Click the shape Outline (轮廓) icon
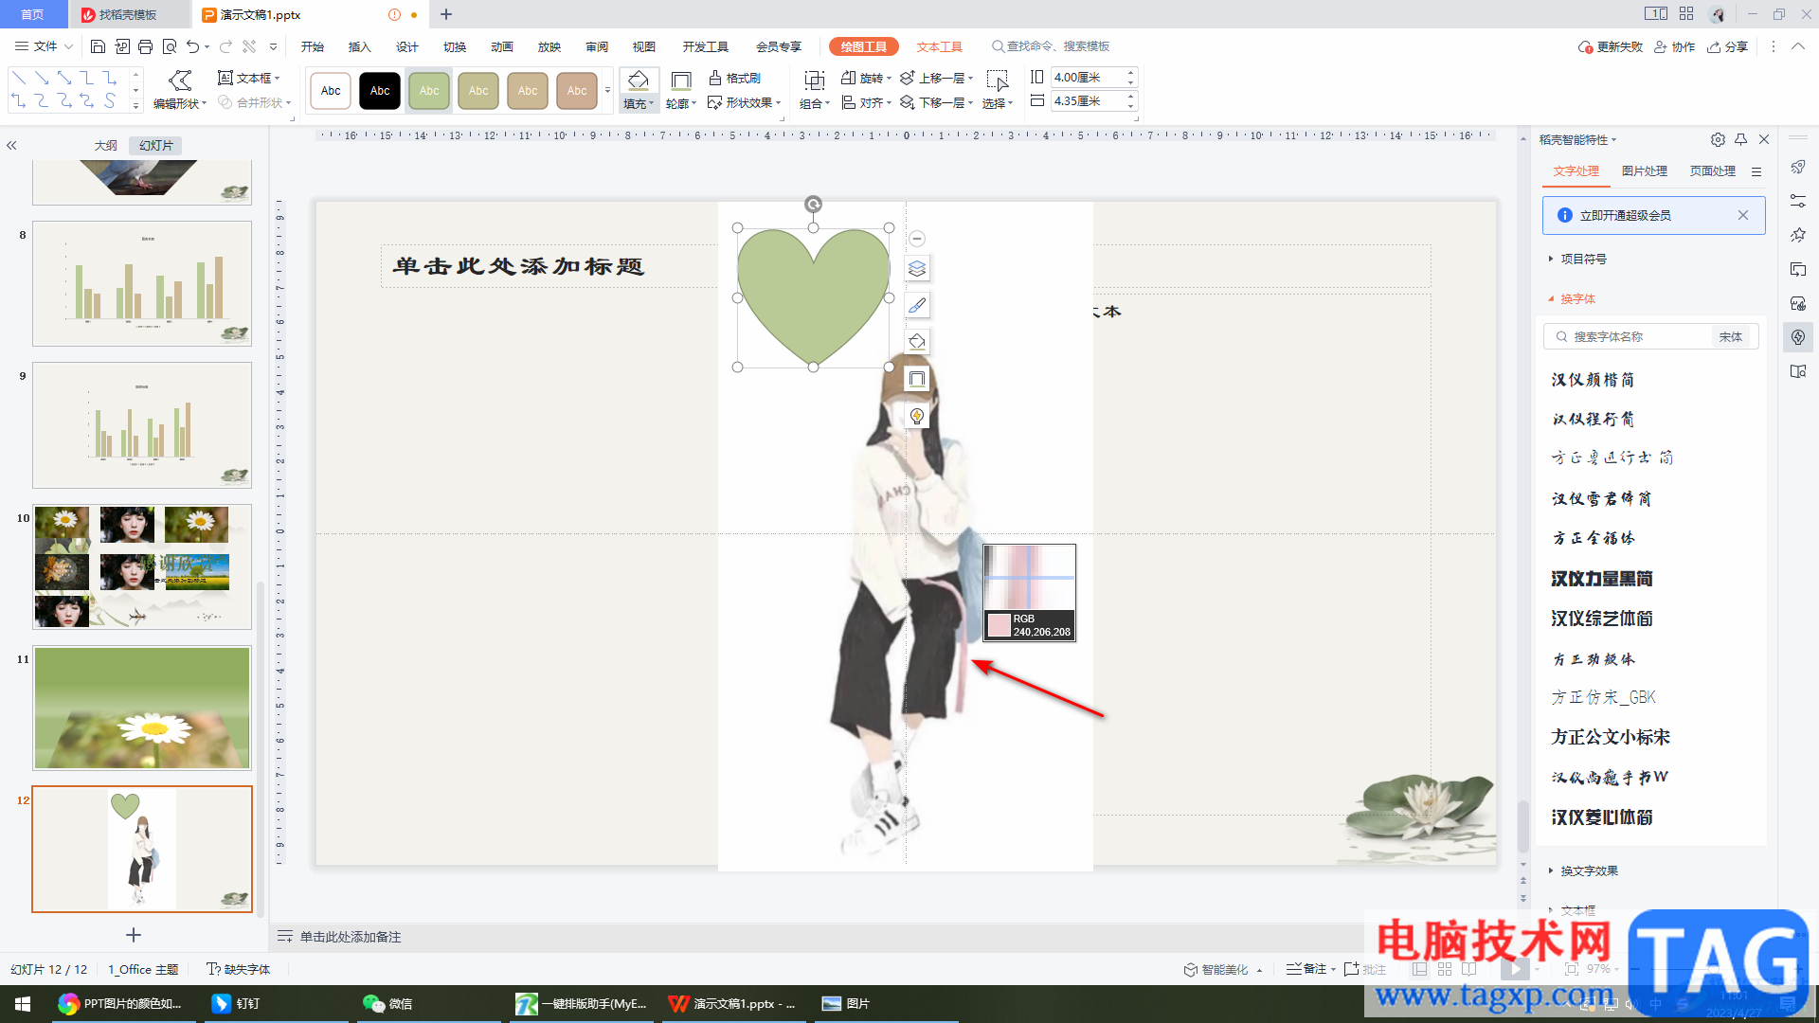This screenshot has height=1023, width=1819. 681,81
